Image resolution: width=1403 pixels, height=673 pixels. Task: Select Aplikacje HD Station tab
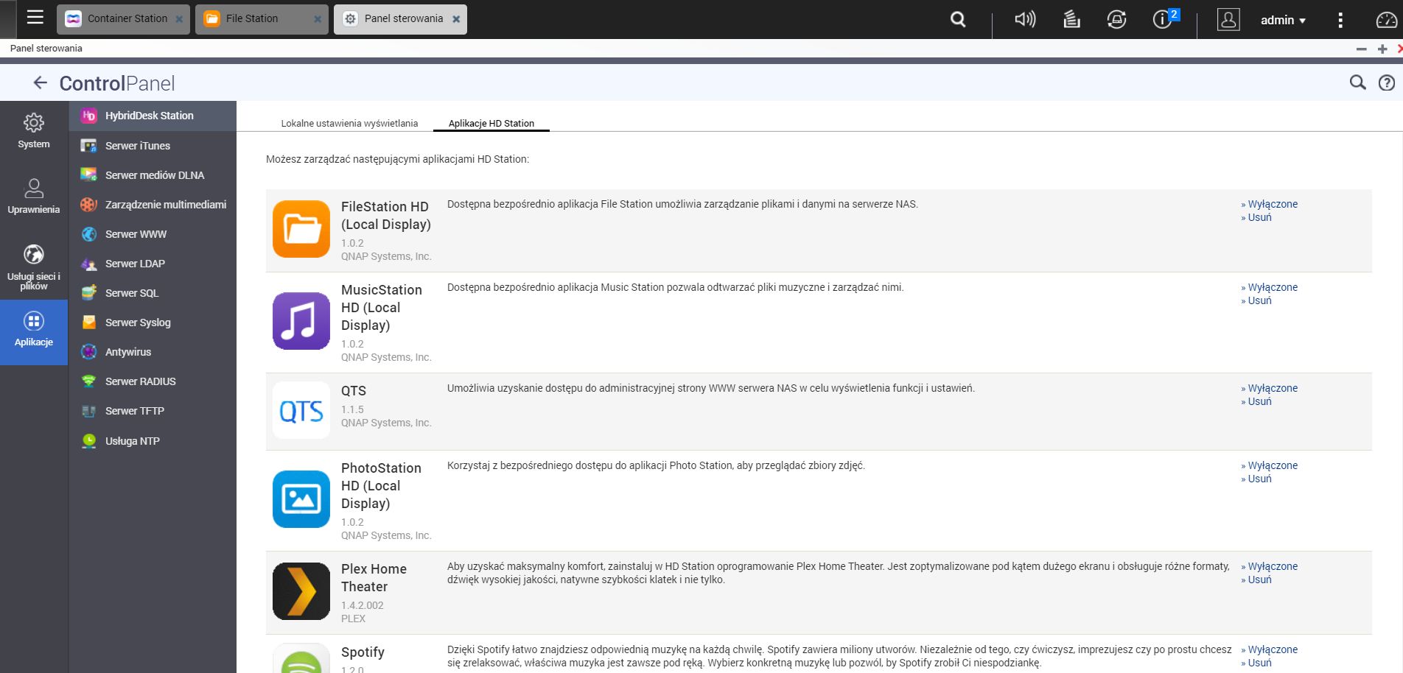click(491, 123)
